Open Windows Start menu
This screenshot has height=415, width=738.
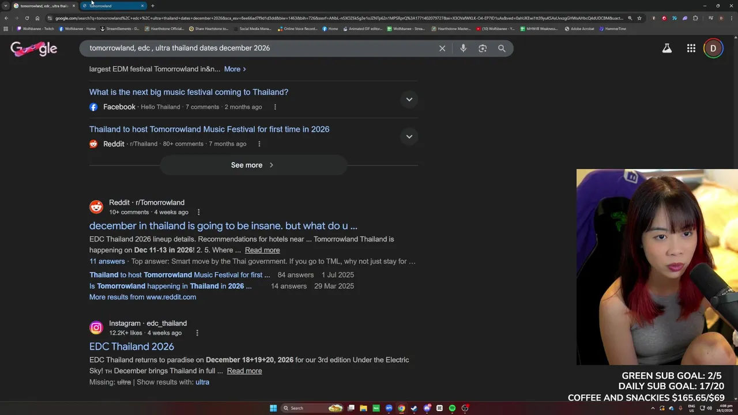[x=273, y=408]
